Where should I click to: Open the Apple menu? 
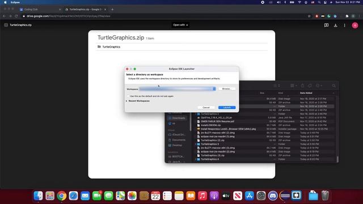tap(5, 2)
